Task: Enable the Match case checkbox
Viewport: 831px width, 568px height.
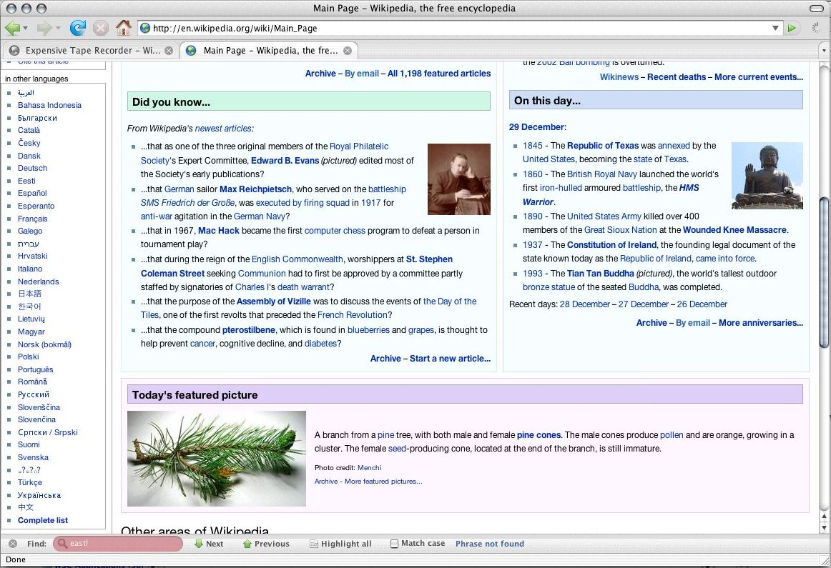Action: tap(394, 544)
